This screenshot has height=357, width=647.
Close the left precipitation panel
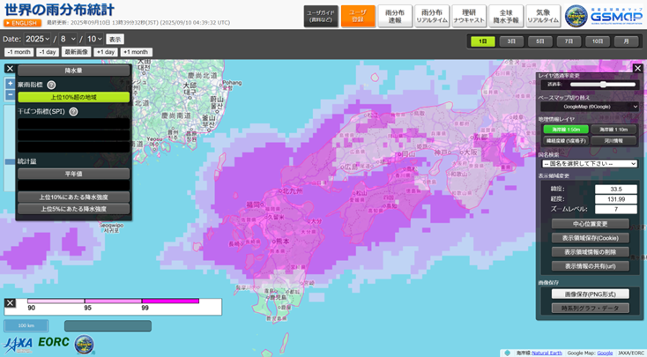click(10, 69)
